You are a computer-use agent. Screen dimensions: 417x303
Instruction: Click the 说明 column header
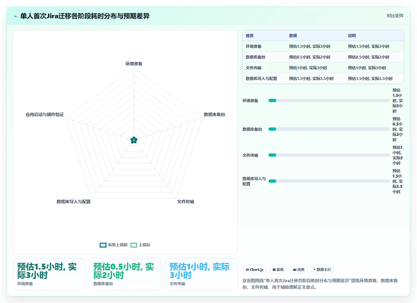coord(352,36)
